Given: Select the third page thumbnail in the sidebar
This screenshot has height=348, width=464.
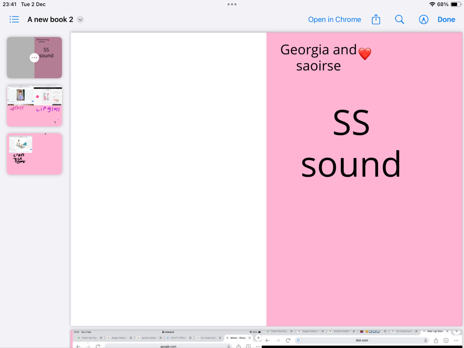Looking at the screenshot, I should [x=35, y=154].
